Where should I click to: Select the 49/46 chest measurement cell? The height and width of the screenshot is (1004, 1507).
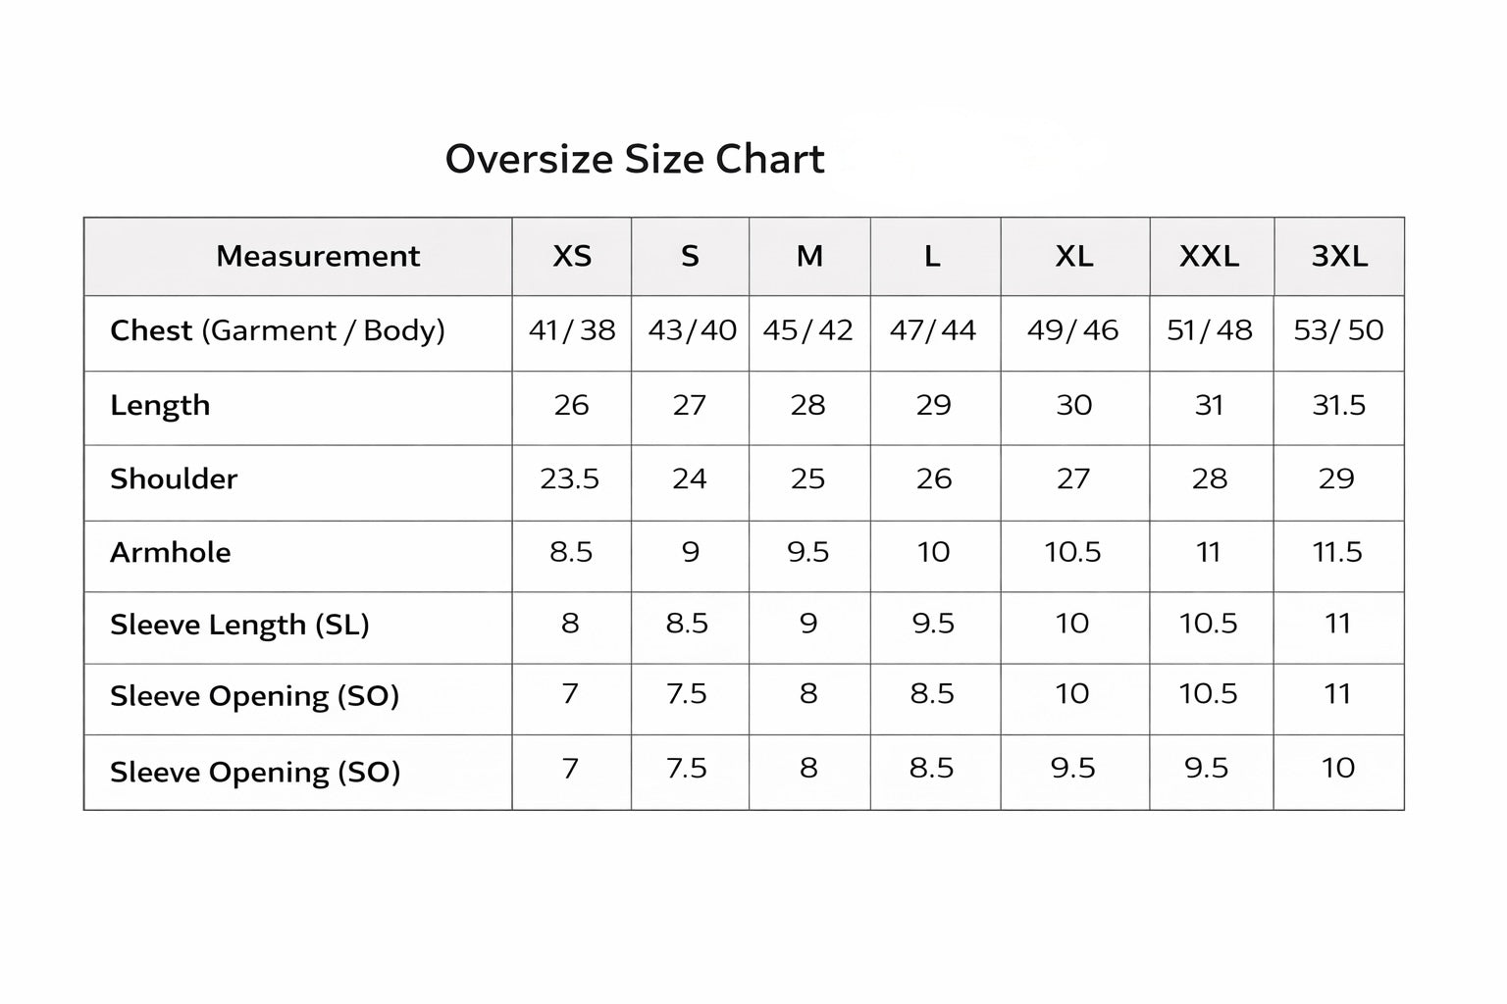pyautogui.click(x=1073, y=330)
